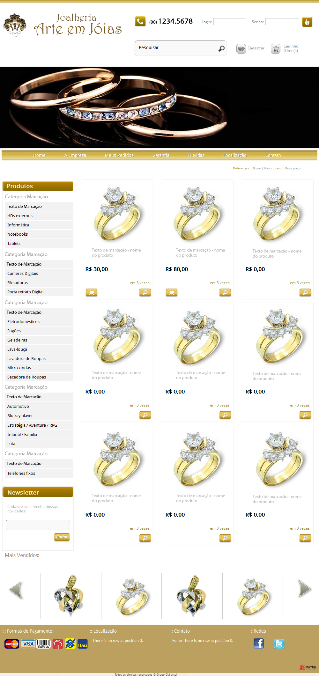Viewport: 319px width, 676px height.
Task: Click the Login input field
Action: (x=229, y=22)
